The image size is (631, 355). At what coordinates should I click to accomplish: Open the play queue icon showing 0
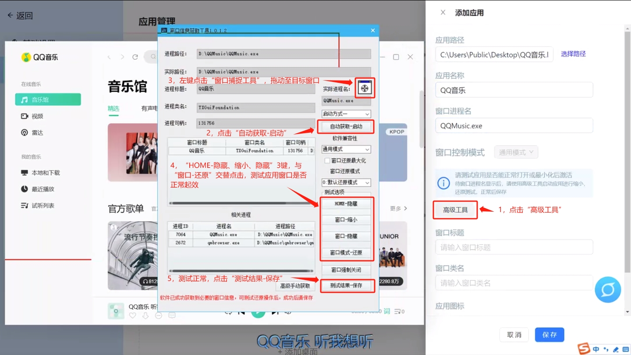pos(399,312)
